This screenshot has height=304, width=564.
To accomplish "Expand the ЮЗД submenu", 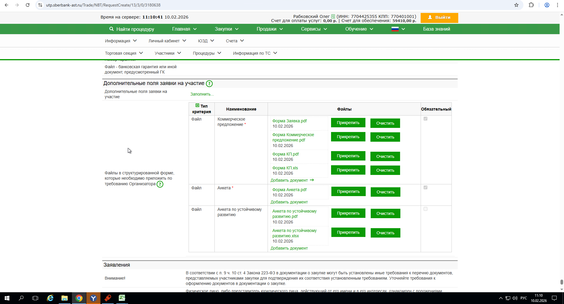I will pos(206,41).
